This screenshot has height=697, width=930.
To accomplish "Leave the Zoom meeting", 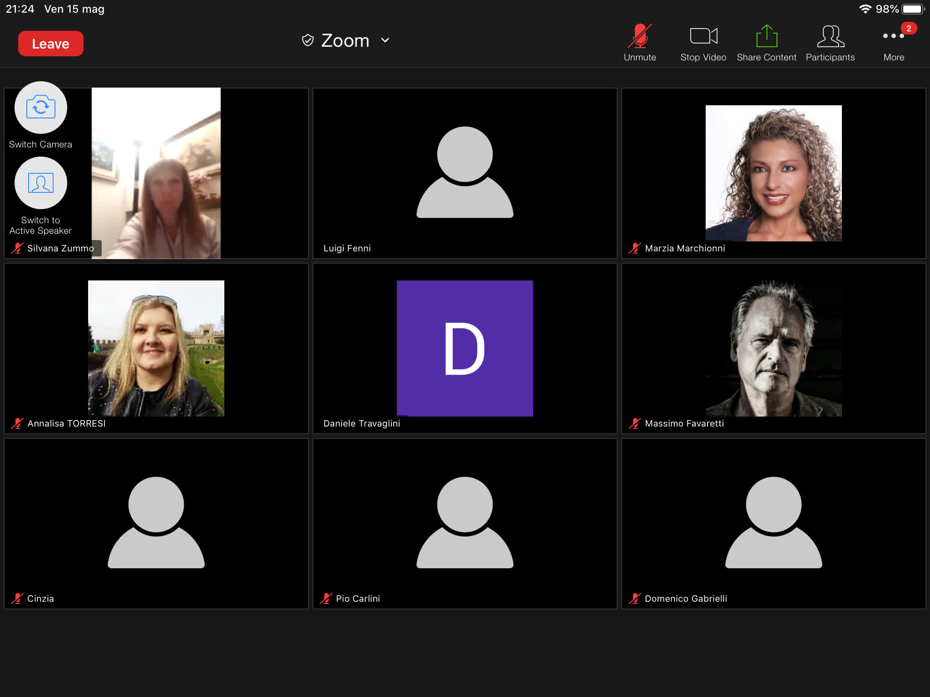I will coord(50,44).
